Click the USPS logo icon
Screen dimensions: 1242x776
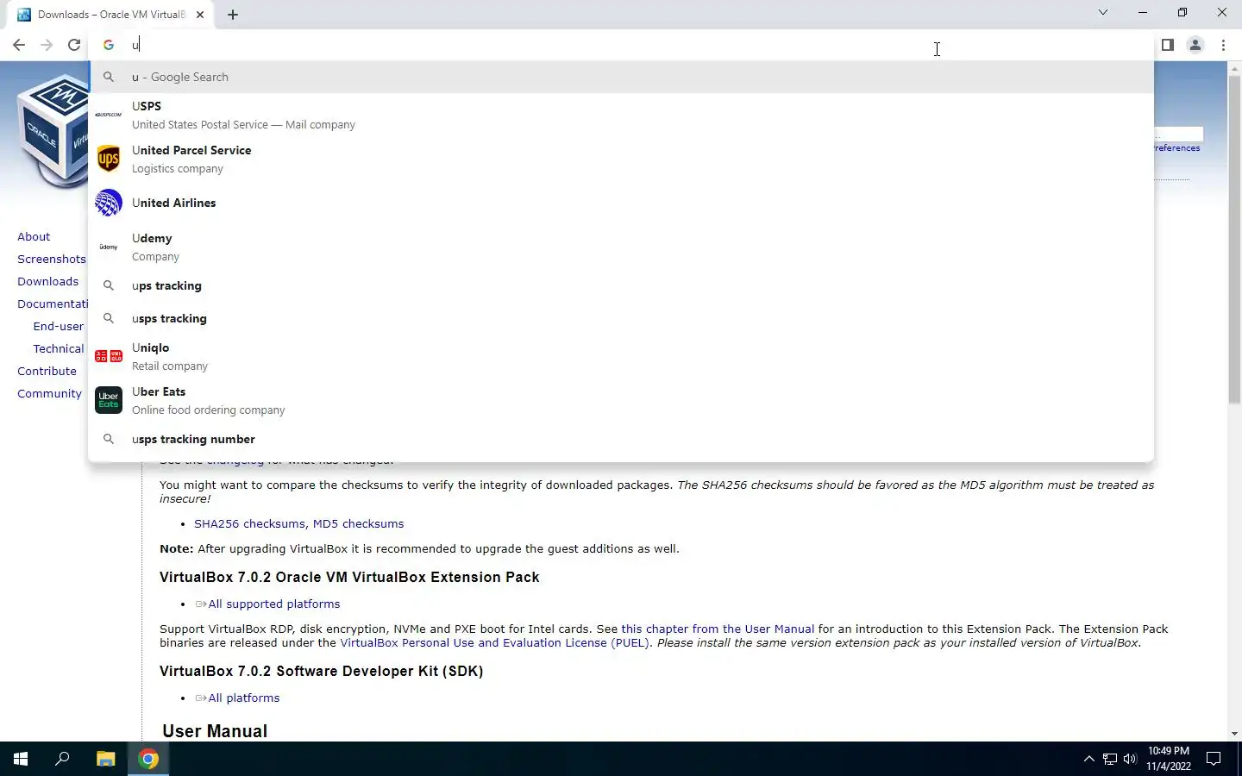(109, 115)
